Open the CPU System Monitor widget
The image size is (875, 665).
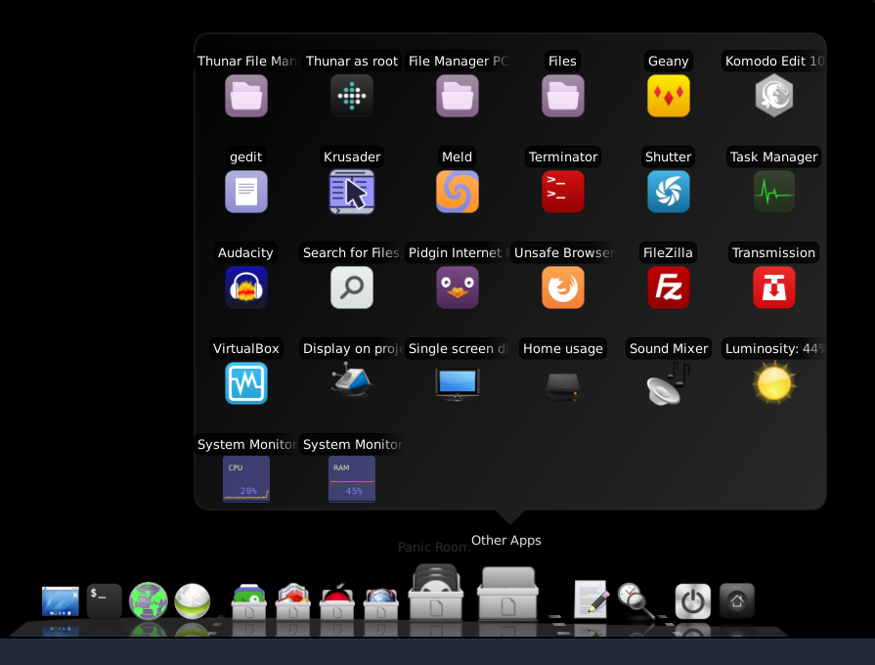pos(246,478)
